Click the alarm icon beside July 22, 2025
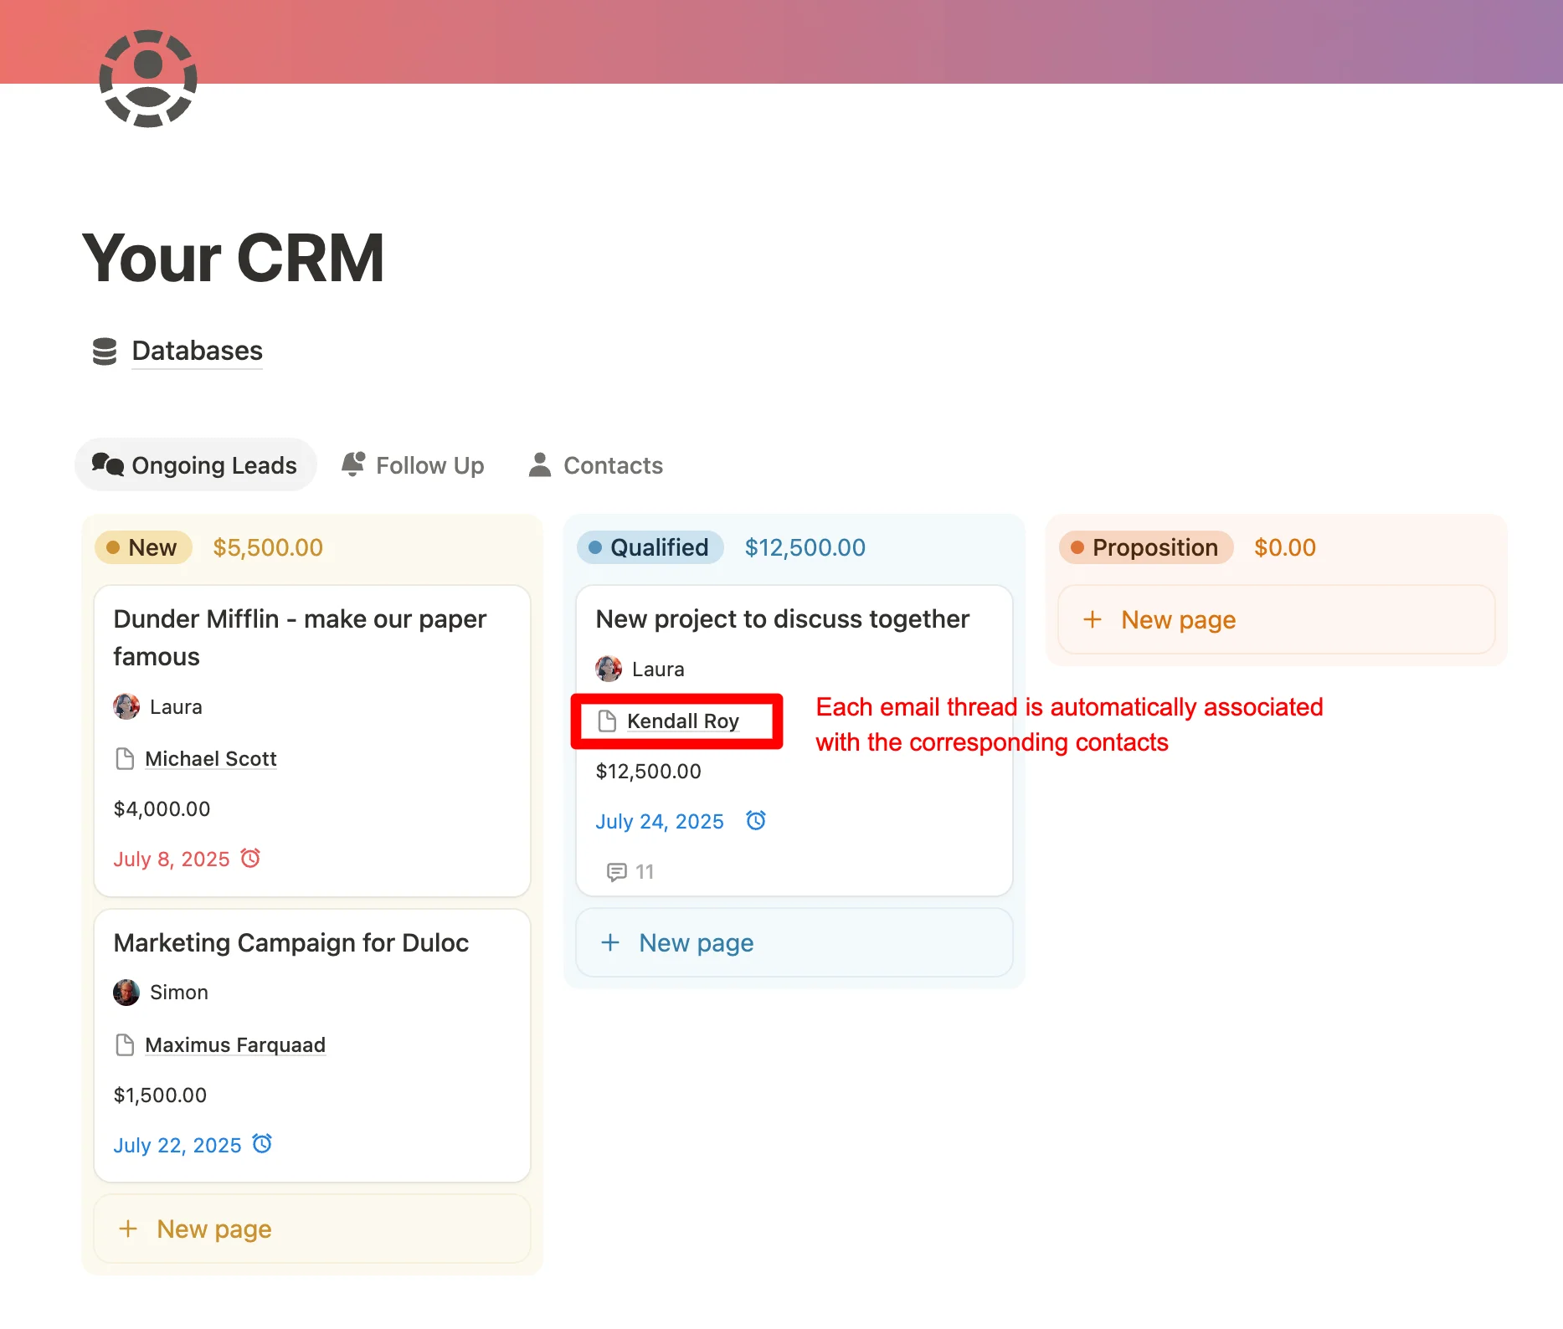Image resolution: width=1563 pixels, height=1329 pixels. (x=262, y=1143)
